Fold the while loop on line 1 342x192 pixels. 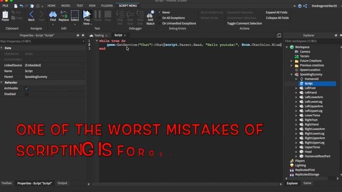coord(97,41)
